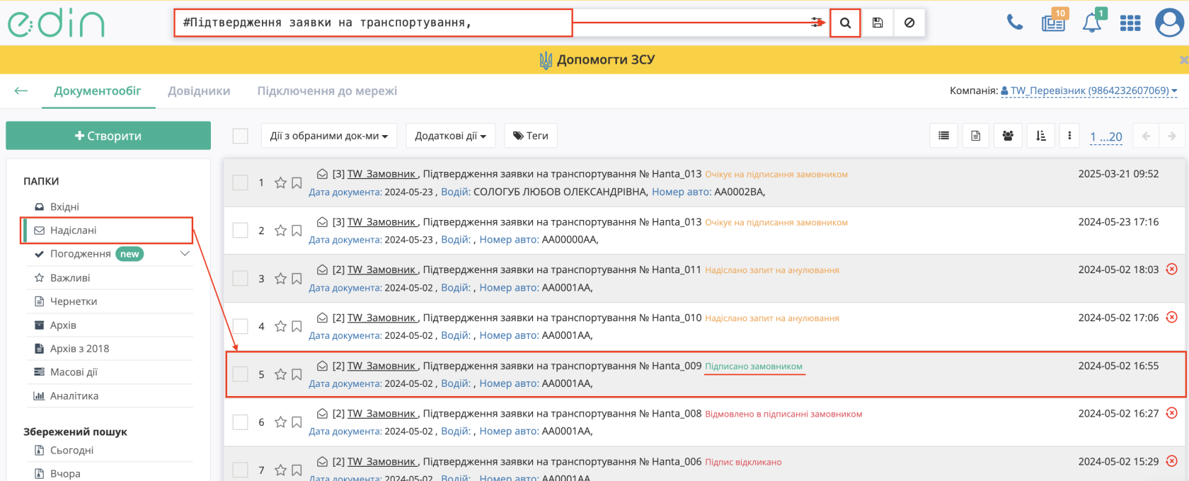
Task: Tick the select-all documents checkbox
Action: pos(241,136)
